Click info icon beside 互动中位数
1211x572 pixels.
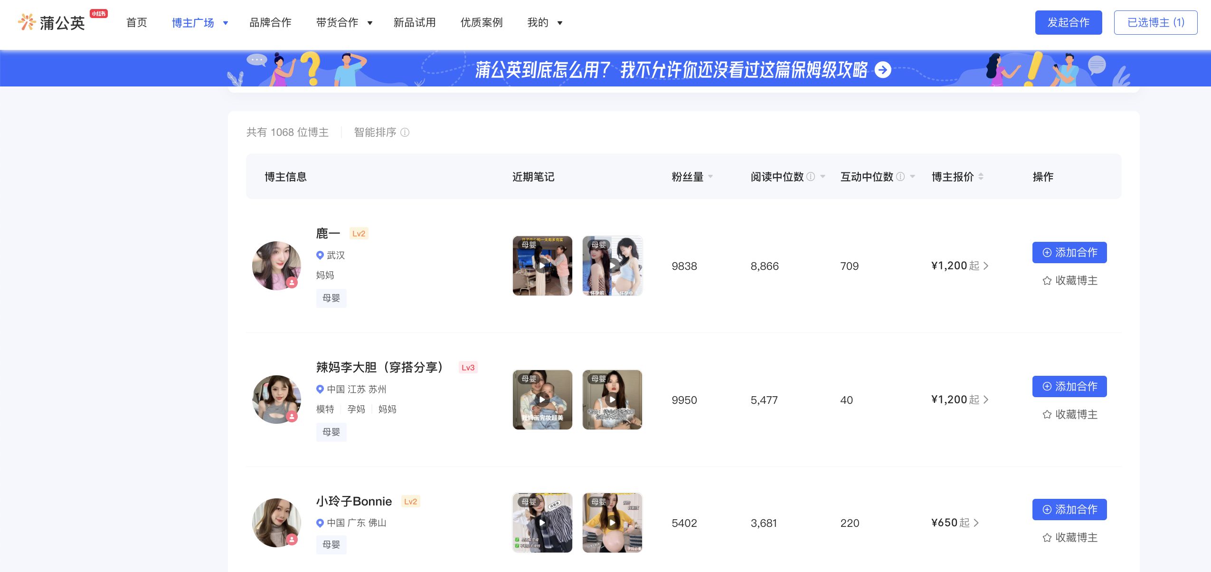coord(900,177)
